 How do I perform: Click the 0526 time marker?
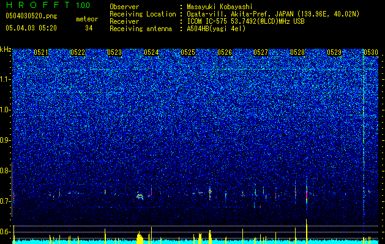pyautogui.click(x=225, y=52)
